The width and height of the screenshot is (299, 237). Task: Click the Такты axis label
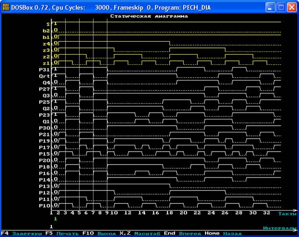point(287,213)
